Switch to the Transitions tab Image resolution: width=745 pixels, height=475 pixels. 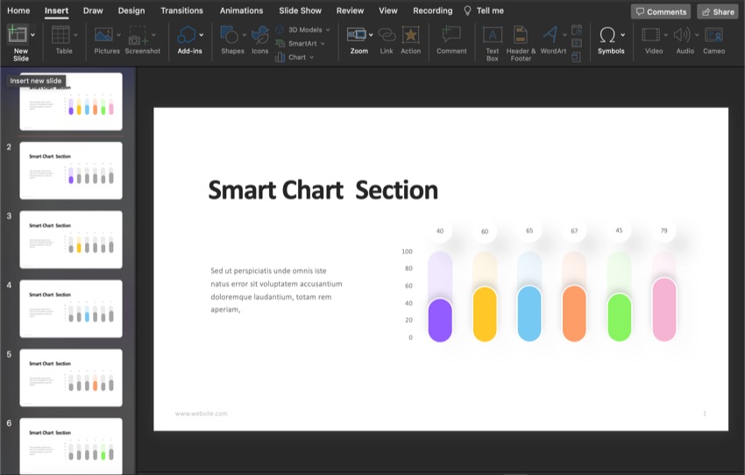tap(181, 11)
